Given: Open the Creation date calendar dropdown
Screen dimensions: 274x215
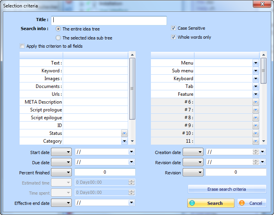Looking at the screenshot, I should click(x=263, y=152).
